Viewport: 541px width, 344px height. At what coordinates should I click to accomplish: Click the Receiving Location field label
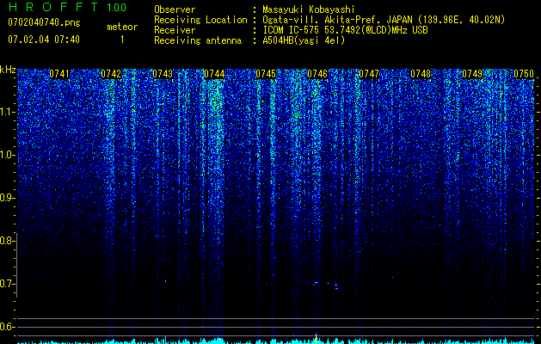(200, 20)
